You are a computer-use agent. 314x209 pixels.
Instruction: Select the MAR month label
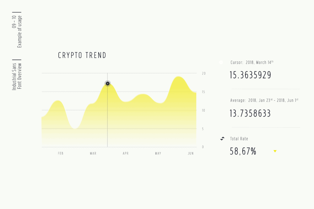coord(93,154)
